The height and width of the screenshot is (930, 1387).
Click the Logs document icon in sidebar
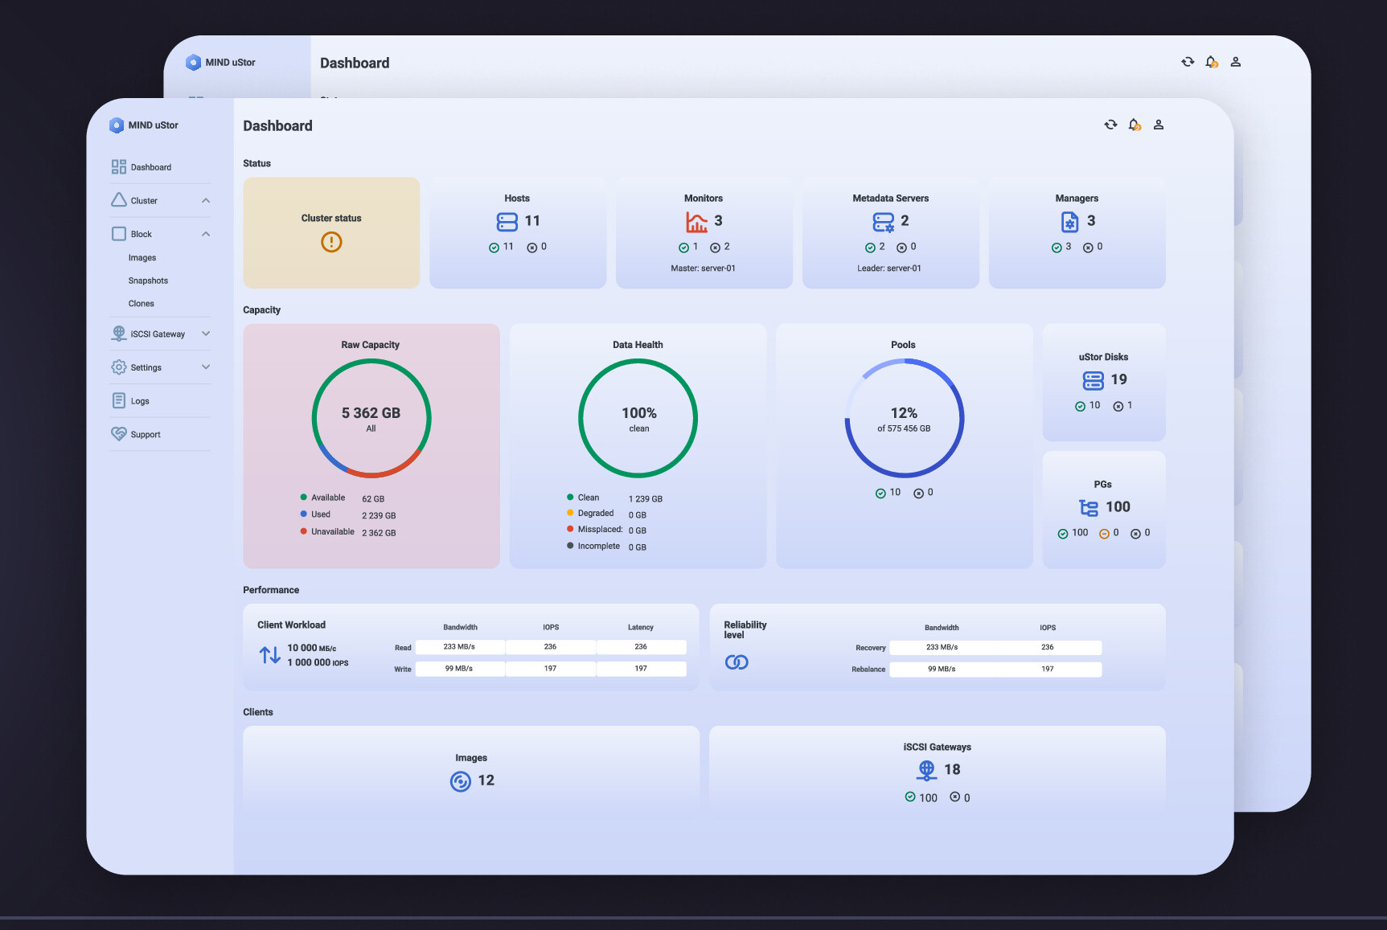[119, 400]
